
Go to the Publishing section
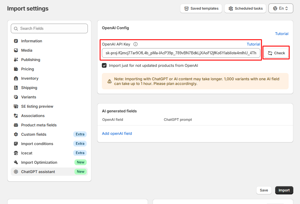click(49, 60)
